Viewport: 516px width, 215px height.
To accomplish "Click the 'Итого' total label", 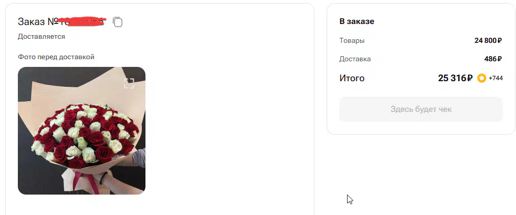I will point(352,78).
